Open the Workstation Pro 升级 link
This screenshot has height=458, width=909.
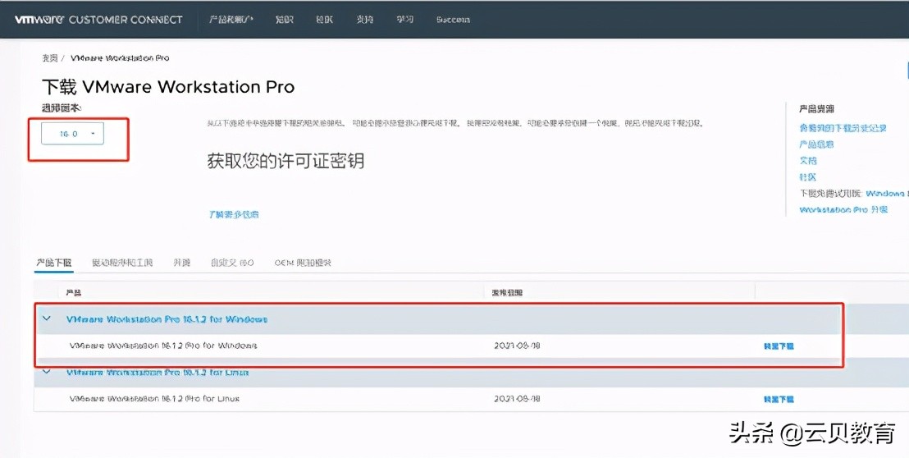843,209
